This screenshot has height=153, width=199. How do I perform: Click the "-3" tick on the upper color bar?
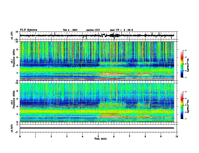click(x=185, y=50)
